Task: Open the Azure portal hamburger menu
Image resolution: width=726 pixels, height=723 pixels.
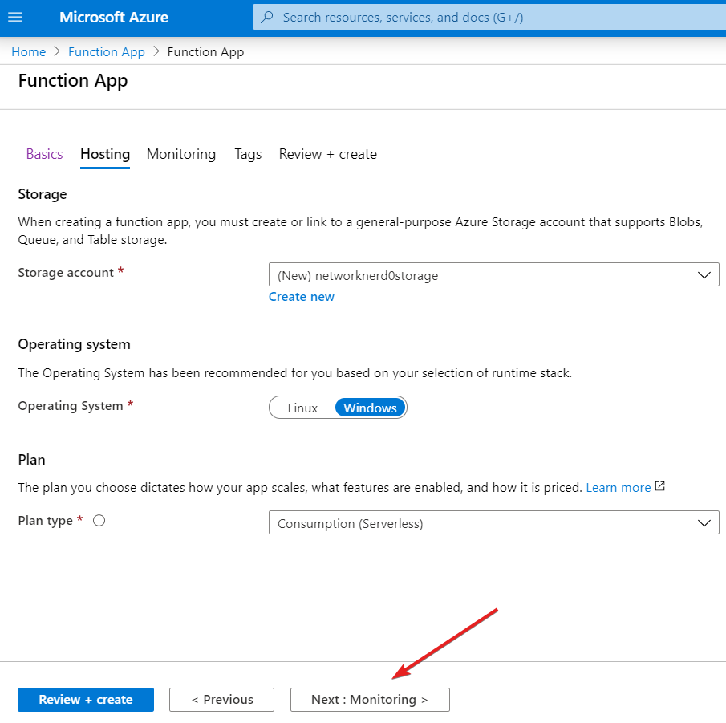Action: click(x=15, y=17)
